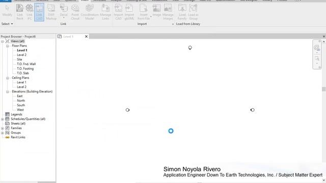Select Level 1 under Ceiling Plans

pyautogui.click(x=21, y=82)
